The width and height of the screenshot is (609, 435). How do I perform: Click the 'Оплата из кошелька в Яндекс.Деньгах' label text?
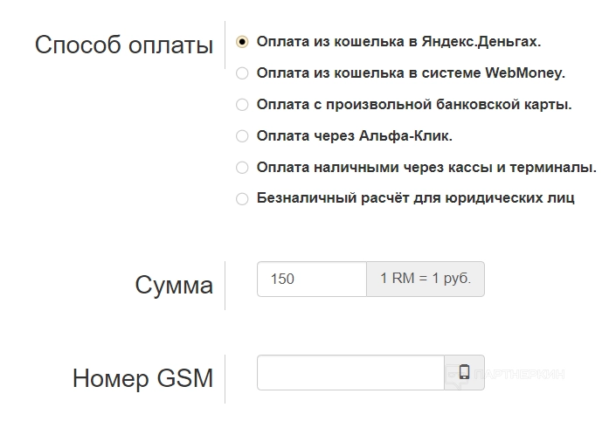398,42
